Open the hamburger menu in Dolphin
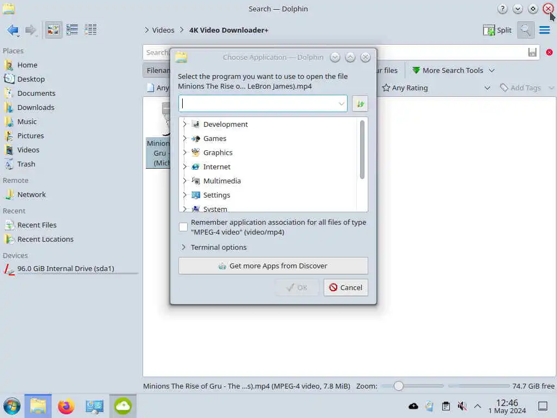 544,30
